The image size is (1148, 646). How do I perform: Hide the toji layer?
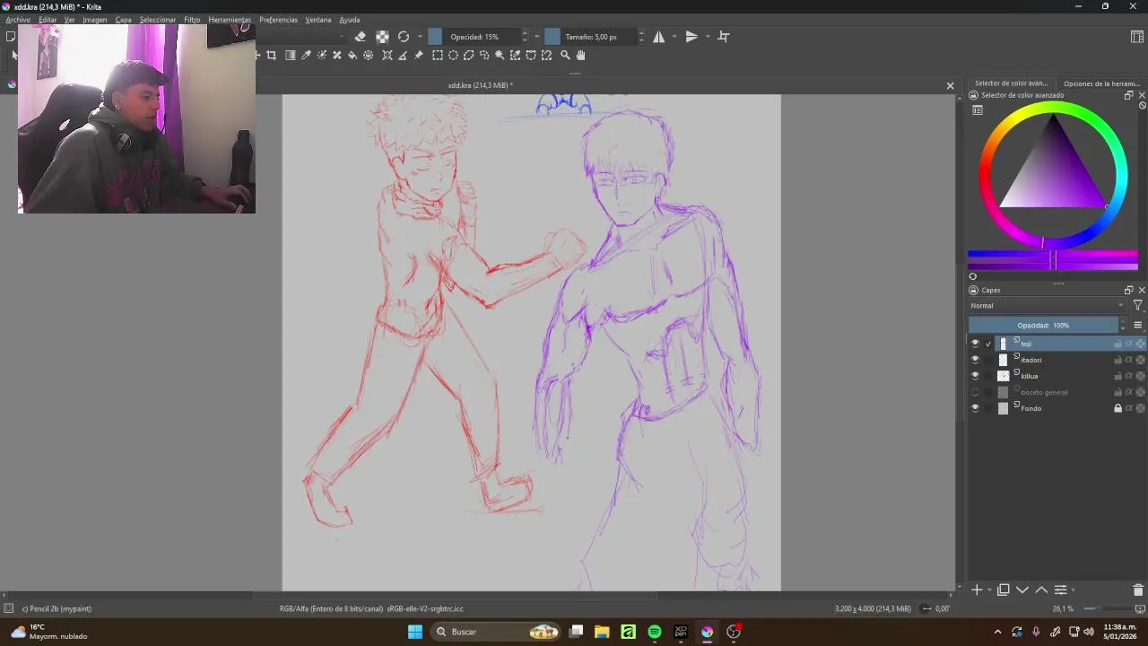[x=975, y=344]
